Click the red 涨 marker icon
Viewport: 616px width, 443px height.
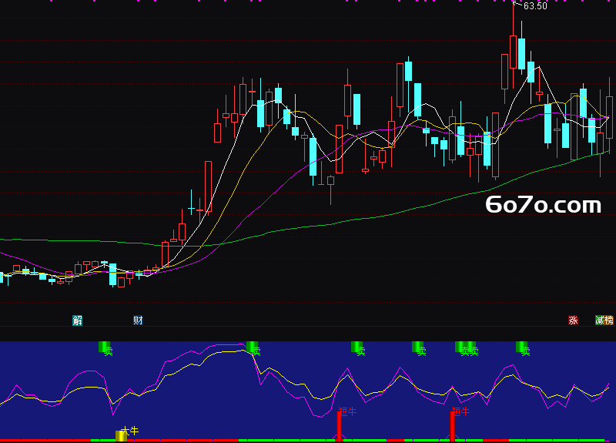(573, 321)
